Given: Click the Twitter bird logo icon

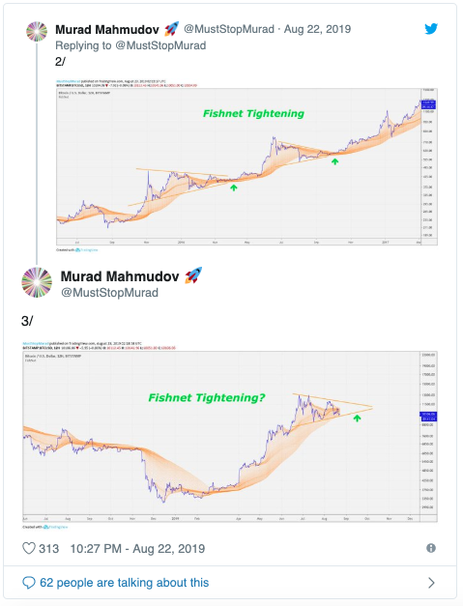Looking at the screenshot, I should click(431, 29).
